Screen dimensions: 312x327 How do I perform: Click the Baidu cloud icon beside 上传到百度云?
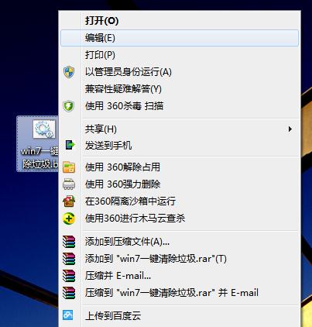coord(68,315)
